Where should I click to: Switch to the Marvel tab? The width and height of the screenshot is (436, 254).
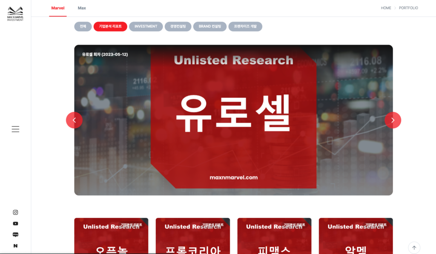click(58, 8)
